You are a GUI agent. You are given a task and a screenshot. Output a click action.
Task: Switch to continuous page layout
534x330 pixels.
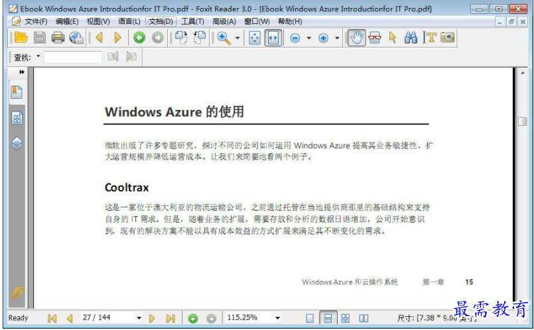328,318
